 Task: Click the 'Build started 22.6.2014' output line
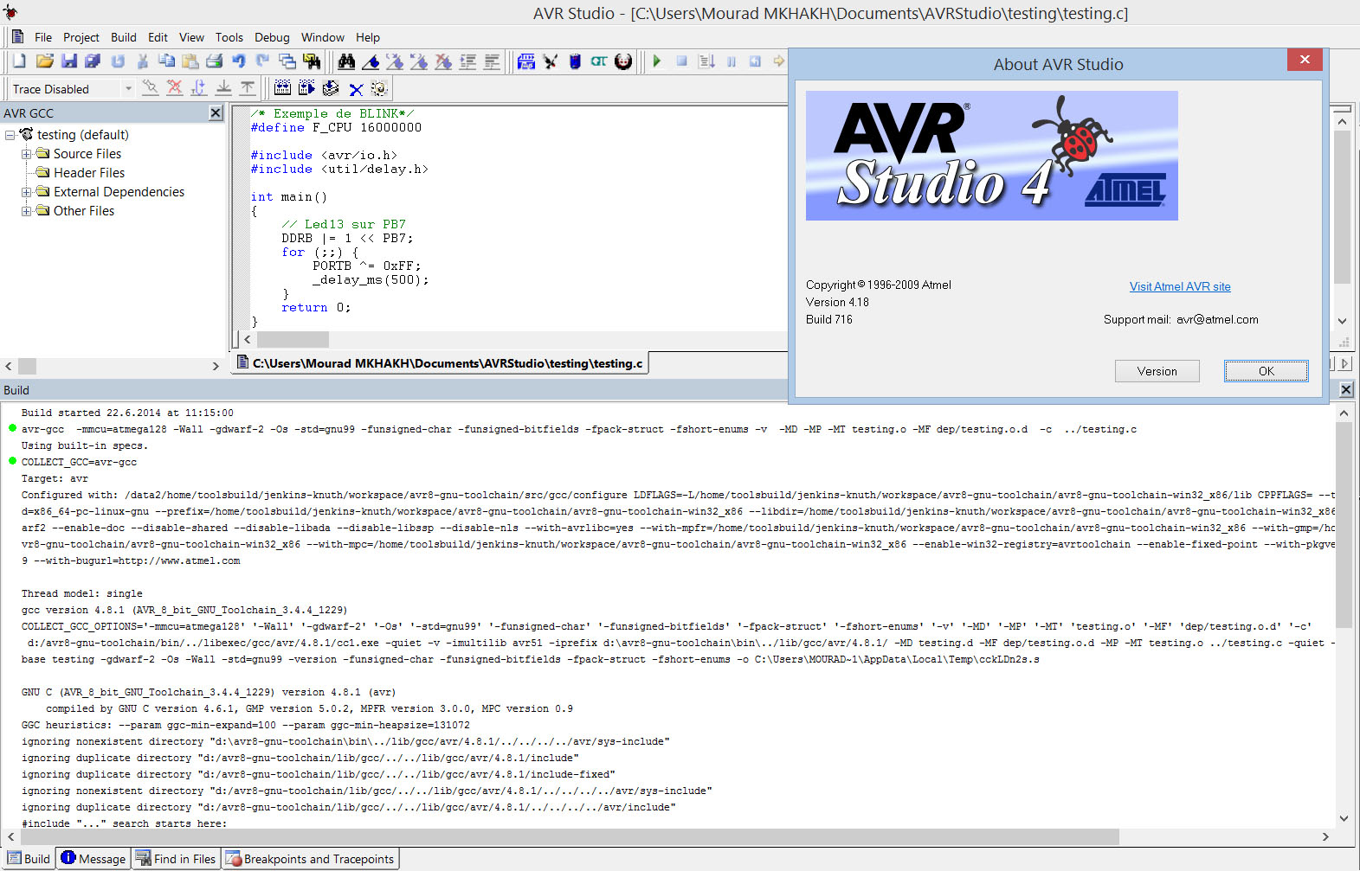pos(127,413)
